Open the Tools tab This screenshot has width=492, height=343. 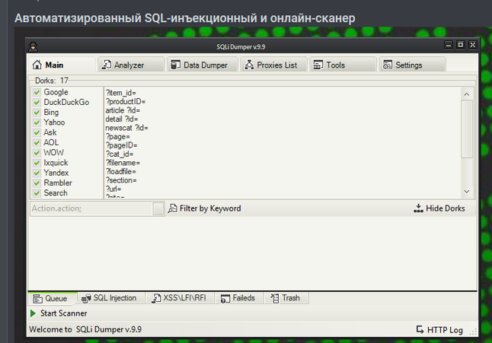tap(343, 65)
